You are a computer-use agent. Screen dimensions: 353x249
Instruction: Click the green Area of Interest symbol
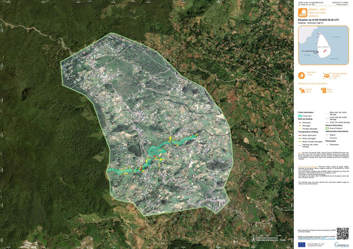click(x=327, y=128)
